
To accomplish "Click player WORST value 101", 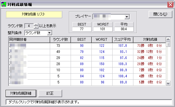I will (103, 29).
